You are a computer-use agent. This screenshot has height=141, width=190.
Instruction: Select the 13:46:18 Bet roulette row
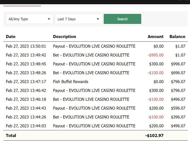[x=91, y=99]
